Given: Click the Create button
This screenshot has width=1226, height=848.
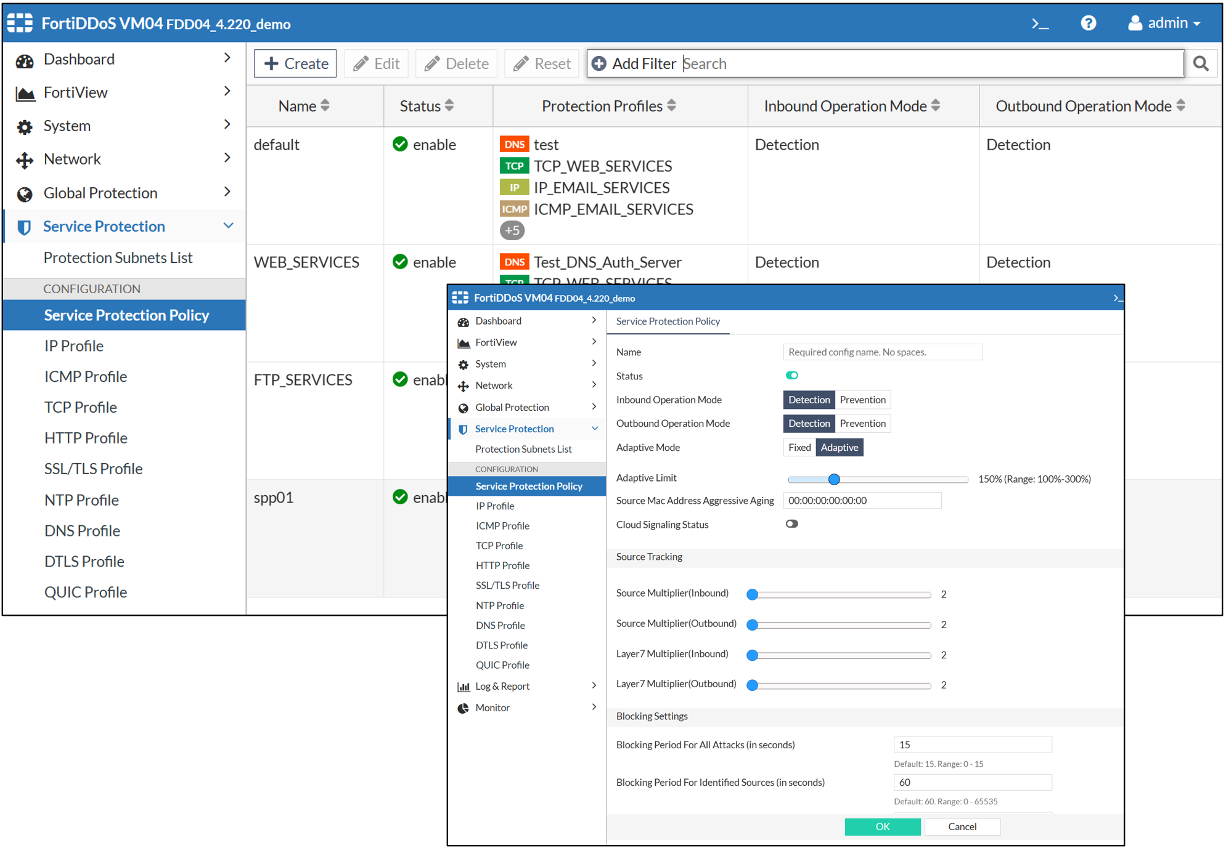Looking at the screenshot, I should 295,63.
